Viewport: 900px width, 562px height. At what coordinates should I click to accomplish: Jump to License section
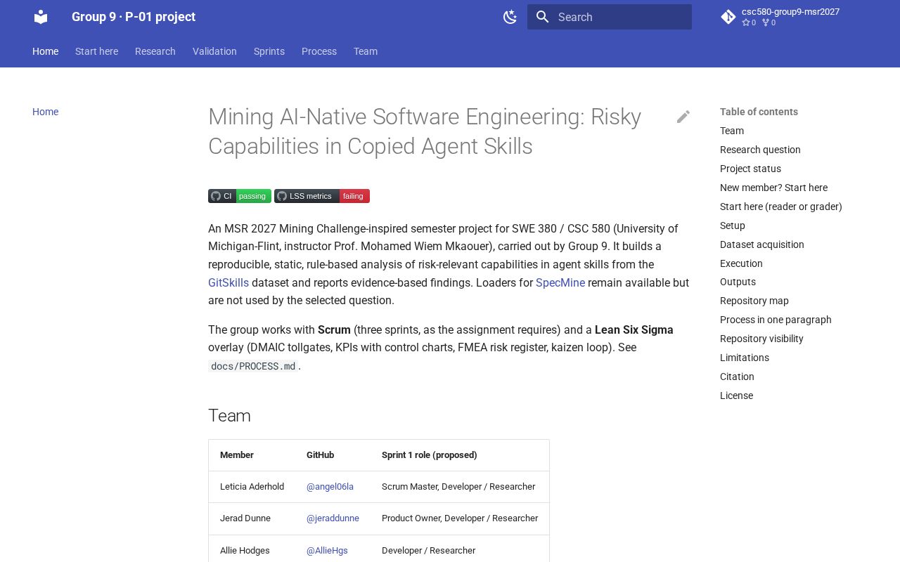point(736,396)
